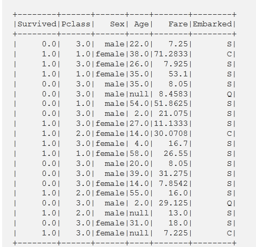
Task: Click the age value 22.0
Action: pos(139,44)
